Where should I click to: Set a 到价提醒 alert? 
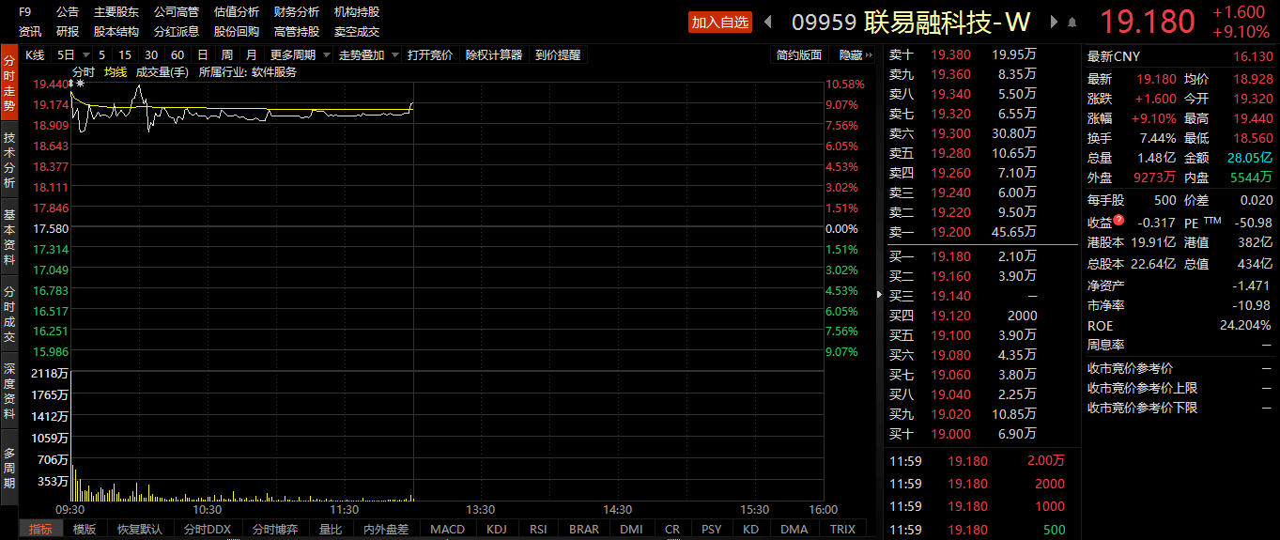coord(558,55)
